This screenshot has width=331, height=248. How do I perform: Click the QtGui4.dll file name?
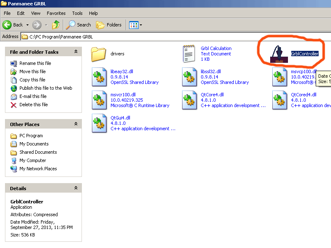[x=120, y=118]
